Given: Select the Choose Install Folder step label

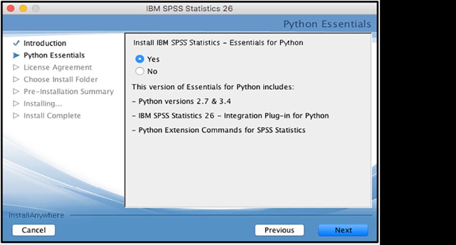Looking at the screenshot, I should click(x=61, y=79).
